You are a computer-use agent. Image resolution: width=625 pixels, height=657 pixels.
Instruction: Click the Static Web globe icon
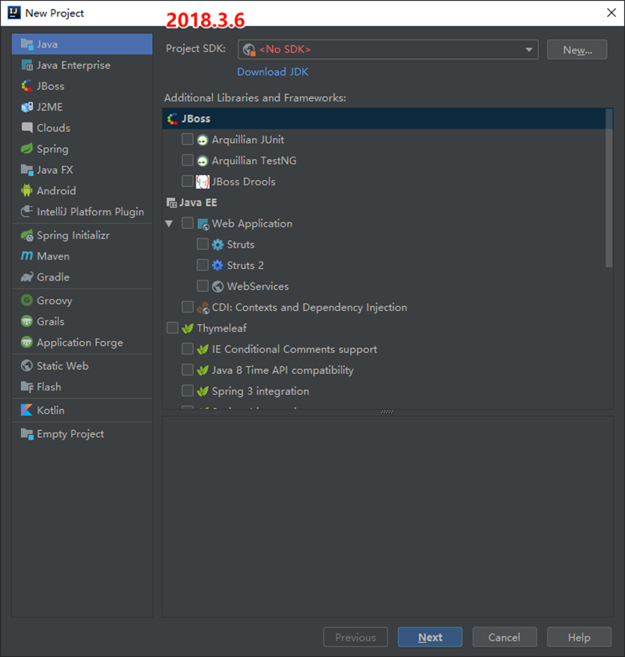click(x=26, y=366)
